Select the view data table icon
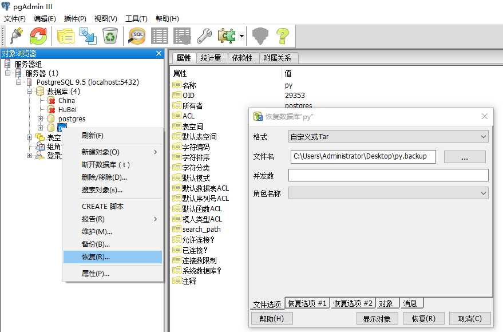The width and height of the screenshot is (503, 332). (159, 35)
